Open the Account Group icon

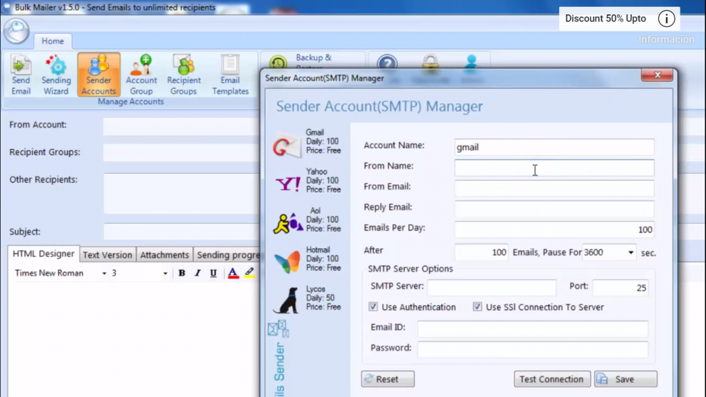click(141, 74)
